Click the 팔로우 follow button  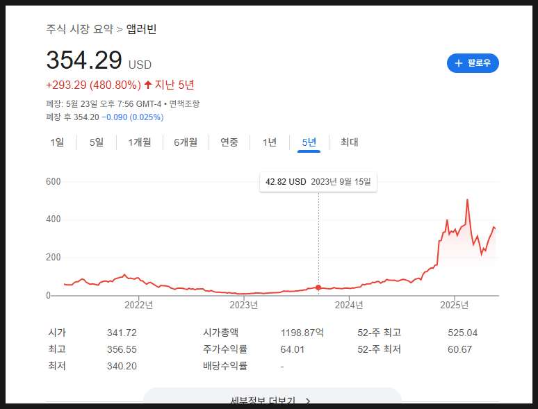pos(473,63)
